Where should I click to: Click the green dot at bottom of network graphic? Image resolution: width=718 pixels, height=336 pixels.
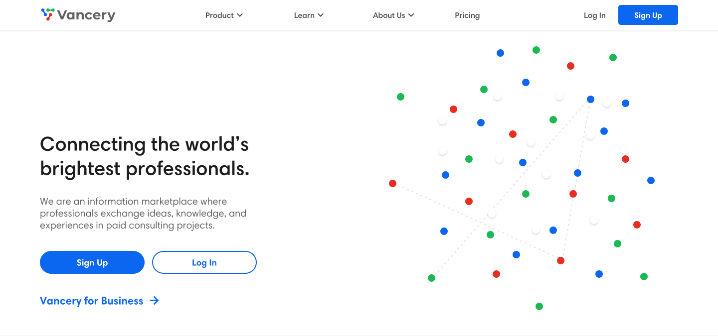point(539,306)
